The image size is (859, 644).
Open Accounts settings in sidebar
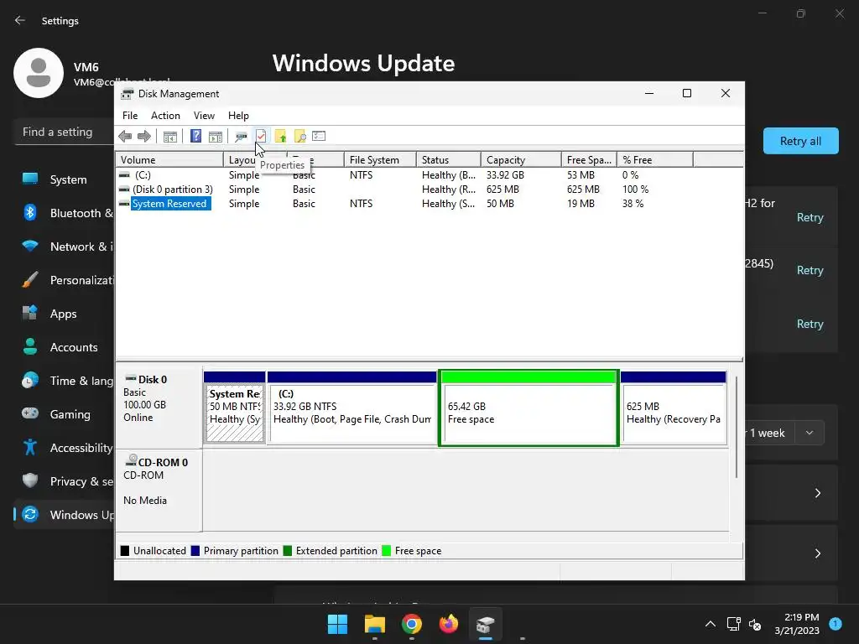click(x=64, y=347)
